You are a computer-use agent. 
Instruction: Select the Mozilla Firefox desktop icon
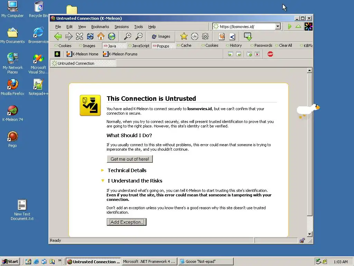click(x=12, y=87)
